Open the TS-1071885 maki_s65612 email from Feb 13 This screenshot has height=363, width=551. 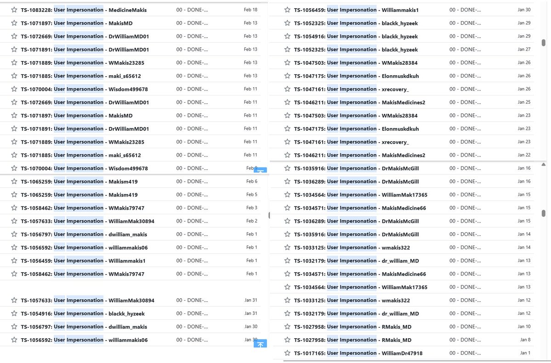coord(131,76)
